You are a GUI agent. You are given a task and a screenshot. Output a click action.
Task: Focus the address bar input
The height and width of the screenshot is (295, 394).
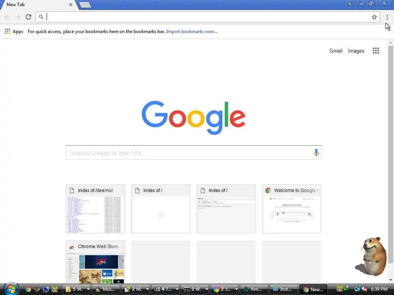tap(207, 17)
